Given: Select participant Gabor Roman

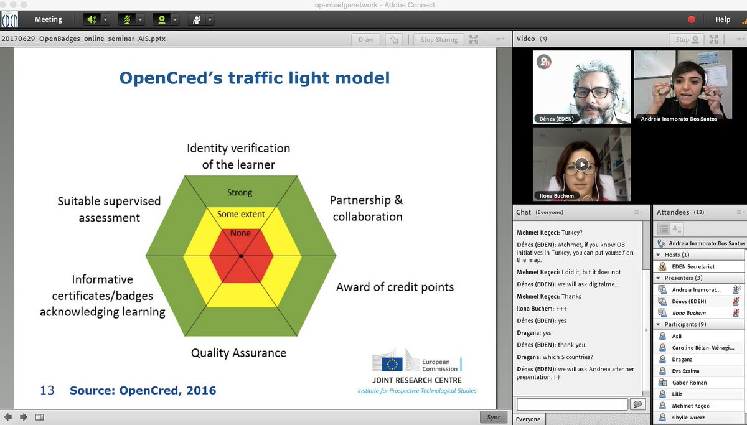Looking at the screenshot, I should 700,383.
